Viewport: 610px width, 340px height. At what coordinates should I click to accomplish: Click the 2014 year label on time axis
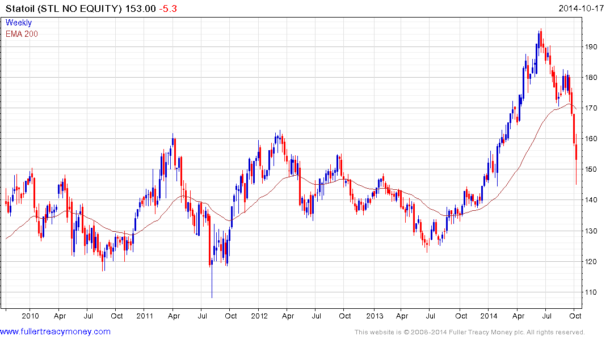489,316
